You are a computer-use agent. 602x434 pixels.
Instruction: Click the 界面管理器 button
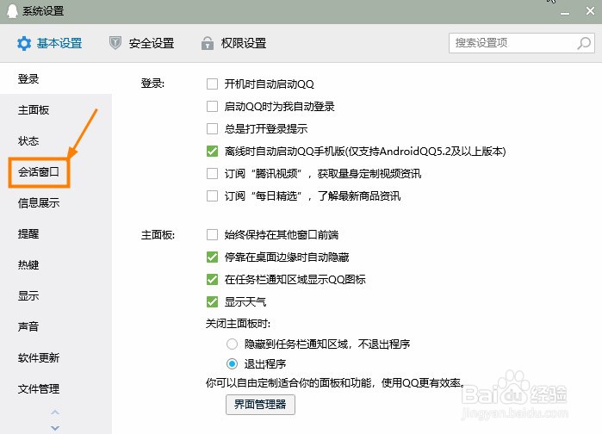tap(260, 405)
